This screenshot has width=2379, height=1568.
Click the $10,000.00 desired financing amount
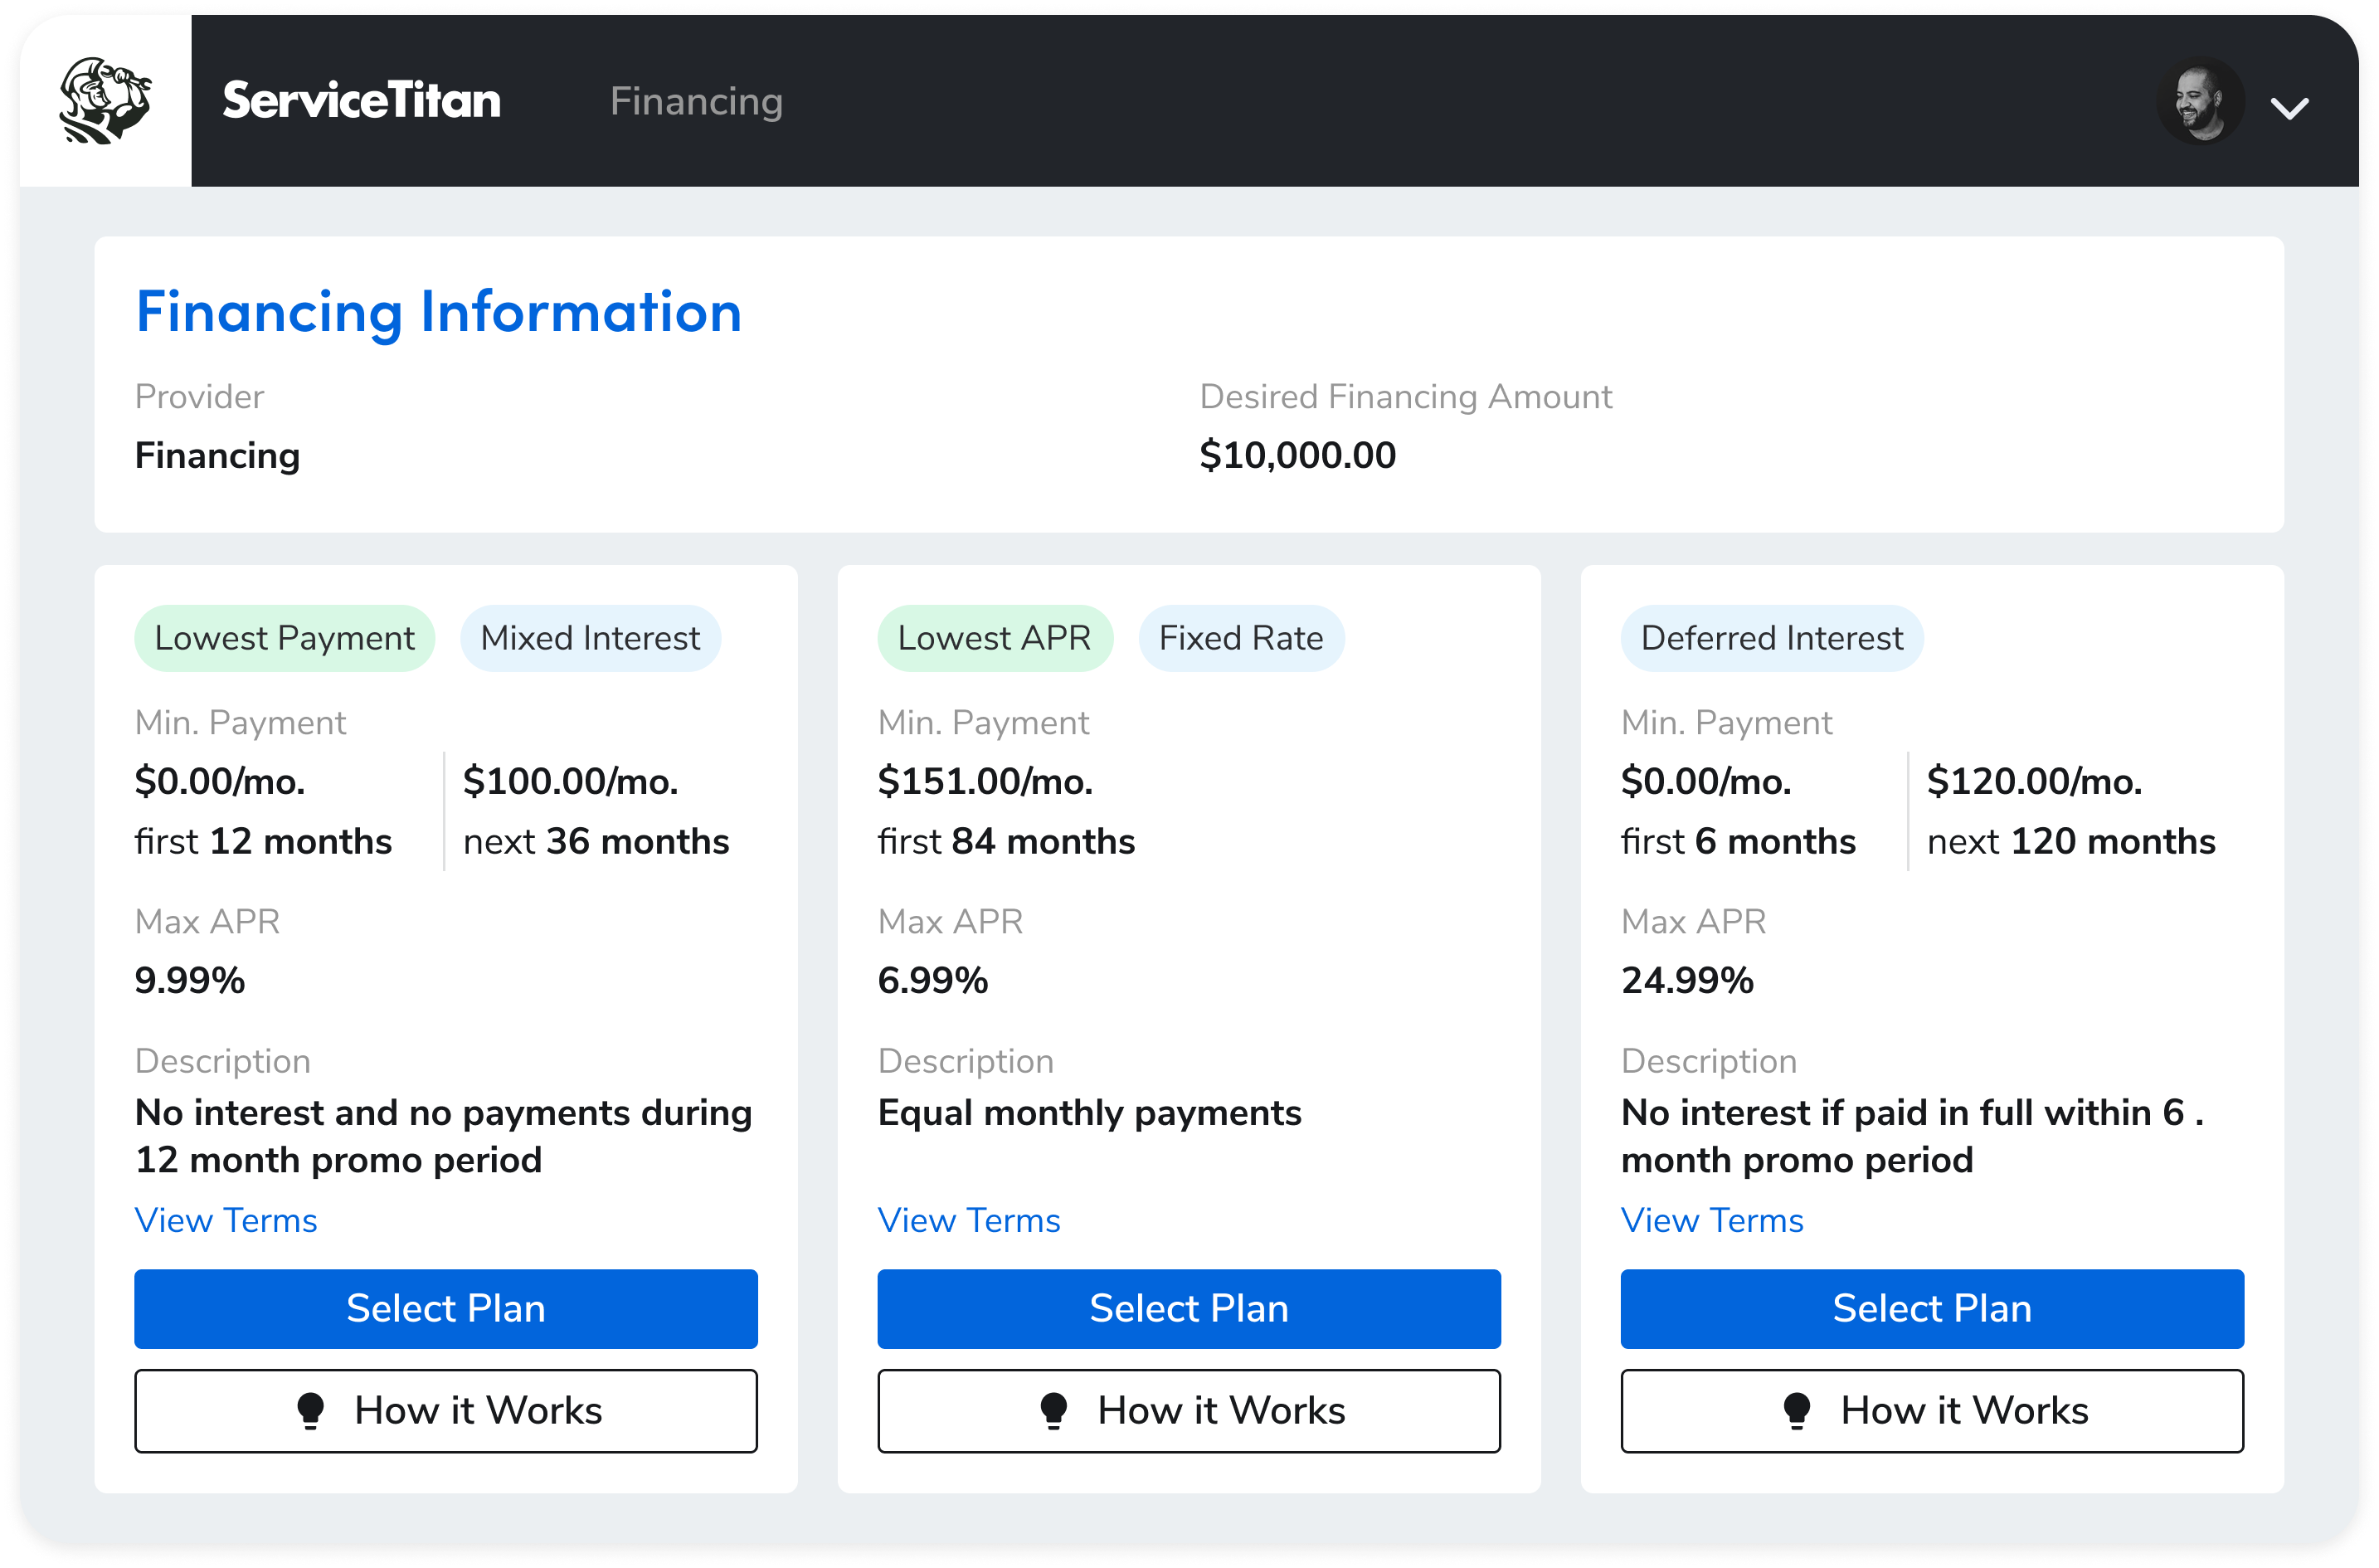[x=1297, y=455]
